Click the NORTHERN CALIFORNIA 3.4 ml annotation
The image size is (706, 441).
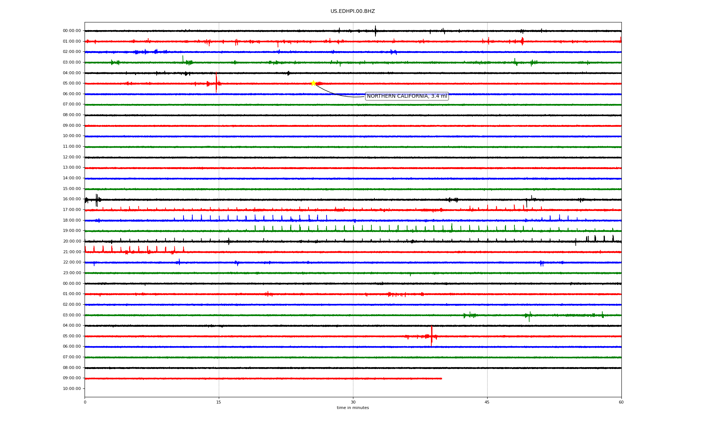407,96
